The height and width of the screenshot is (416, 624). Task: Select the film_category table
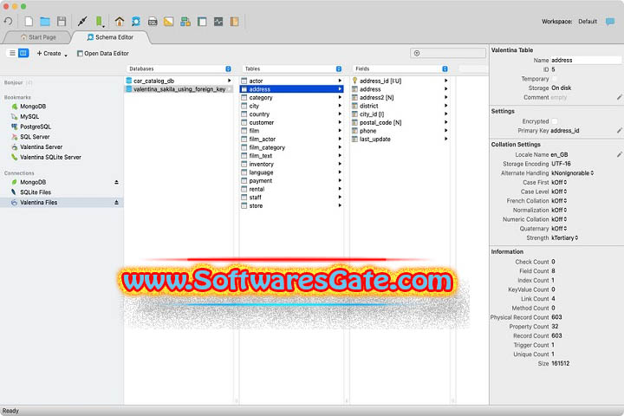[x=291, y=147]
